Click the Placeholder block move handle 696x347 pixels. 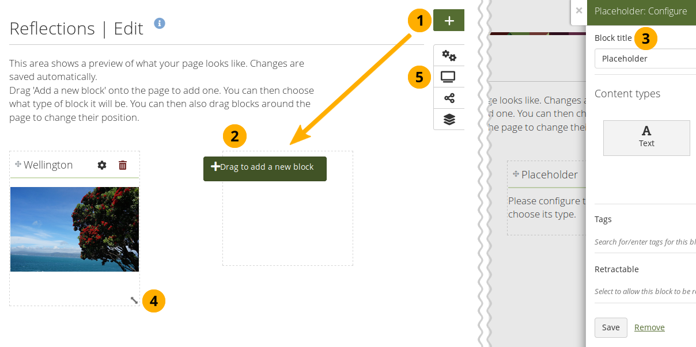516,174
